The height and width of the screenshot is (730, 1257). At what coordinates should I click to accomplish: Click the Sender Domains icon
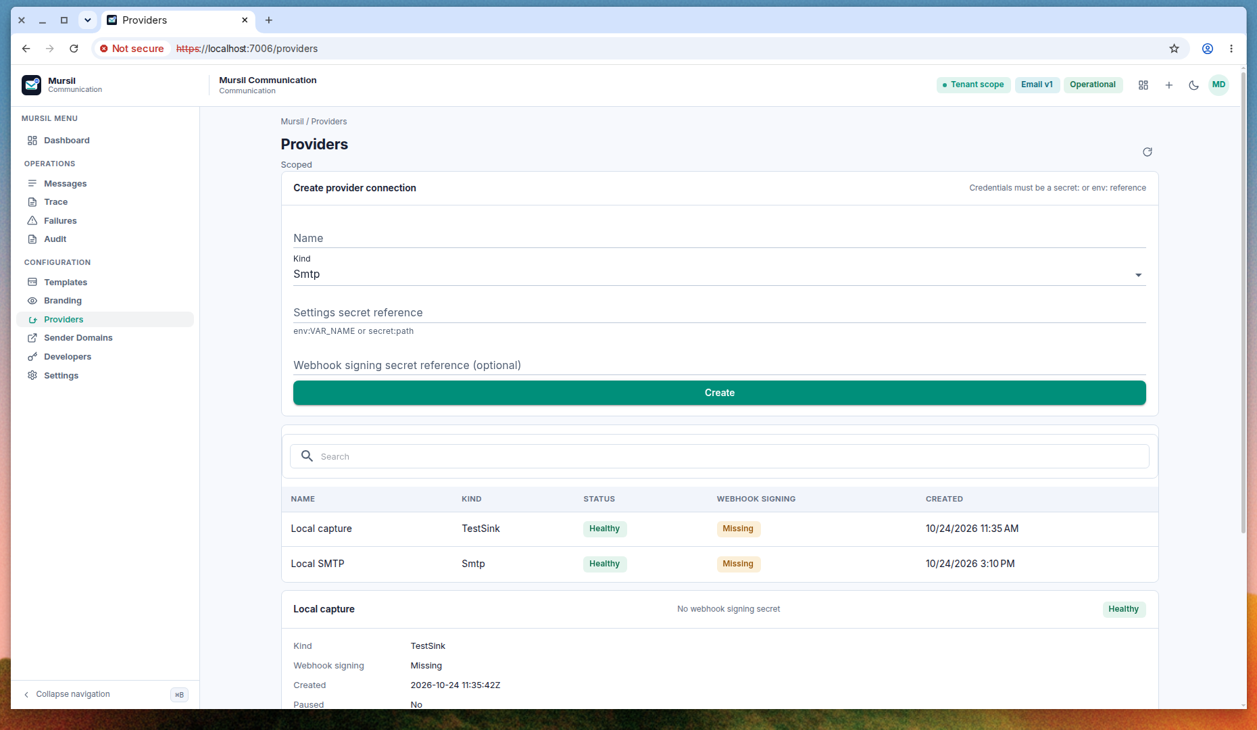click(32, 338)
